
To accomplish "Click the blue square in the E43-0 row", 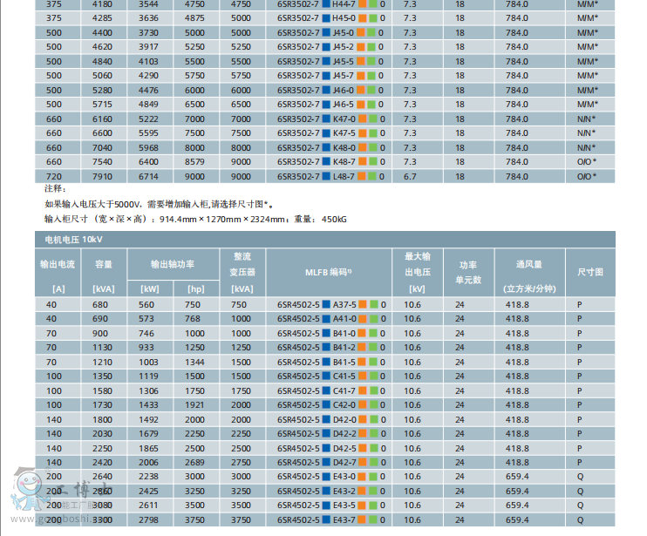I will (327, 477).
